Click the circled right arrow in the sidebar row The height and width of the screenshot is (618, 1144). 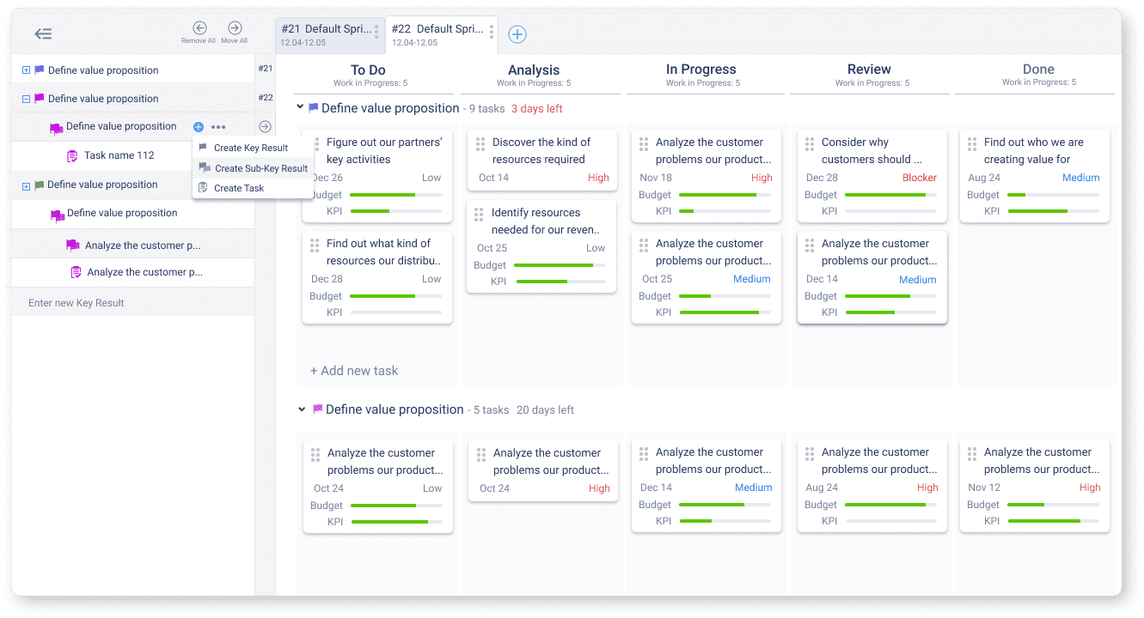tap(265, 127)
